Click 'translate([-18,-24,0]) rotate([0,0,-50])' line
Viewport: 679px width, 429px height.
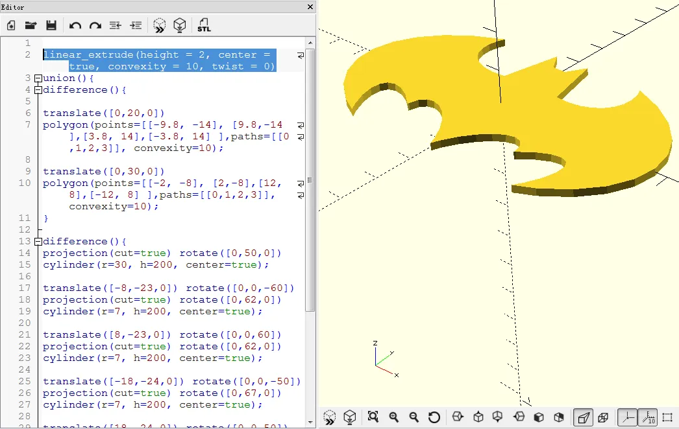[x=171, y=382]
